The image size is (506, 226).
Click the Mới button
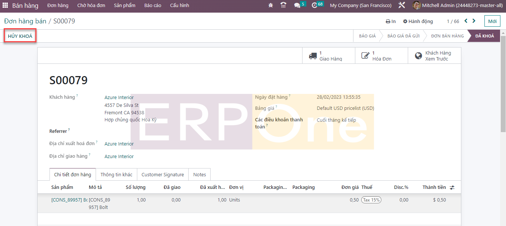click(492, 21)
